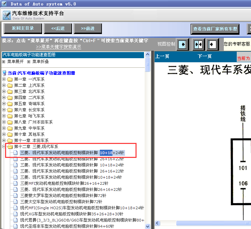Click document icon of 三菱MFI item

(x=16, y=183)
